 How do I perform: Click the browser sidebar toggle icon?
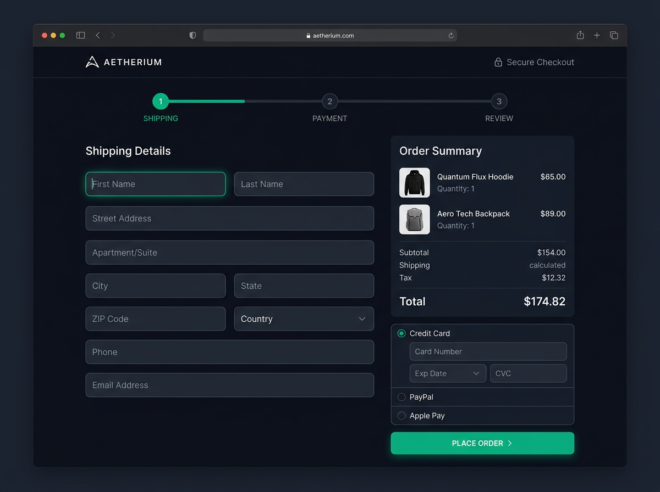click(80, 35)
